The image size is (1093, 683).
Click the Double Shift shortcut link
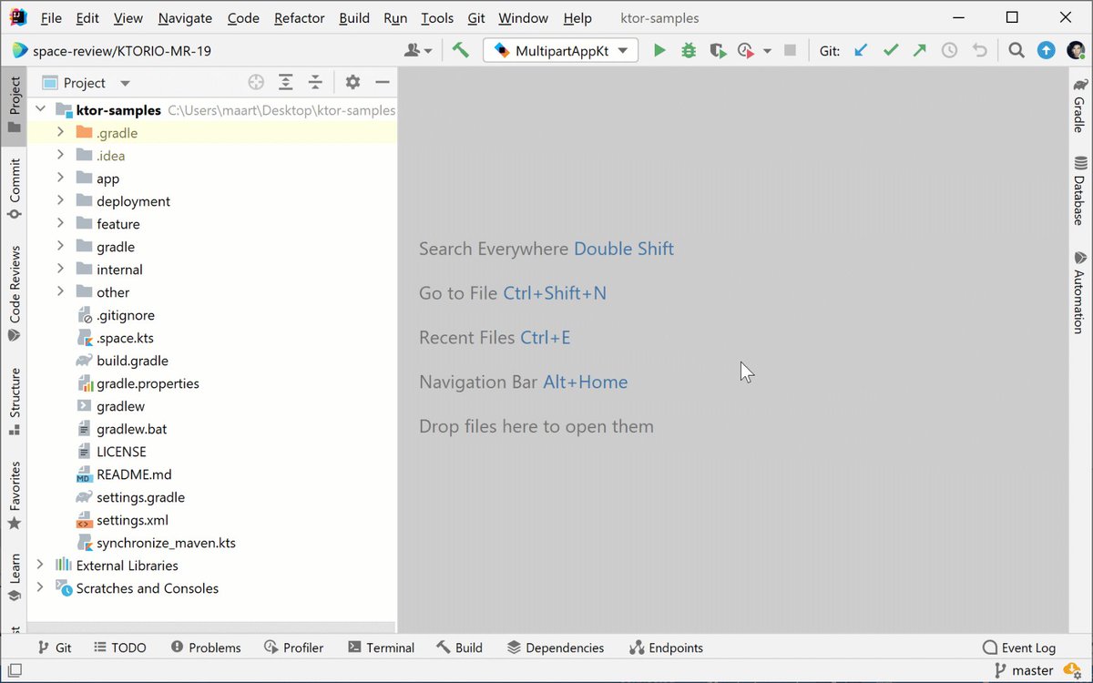624,249
